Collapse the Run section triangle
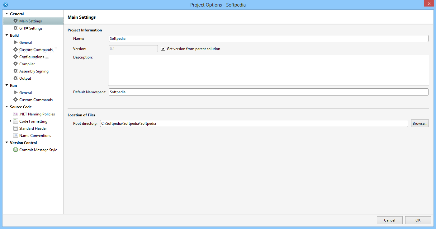436x229 pixels. 7,85
